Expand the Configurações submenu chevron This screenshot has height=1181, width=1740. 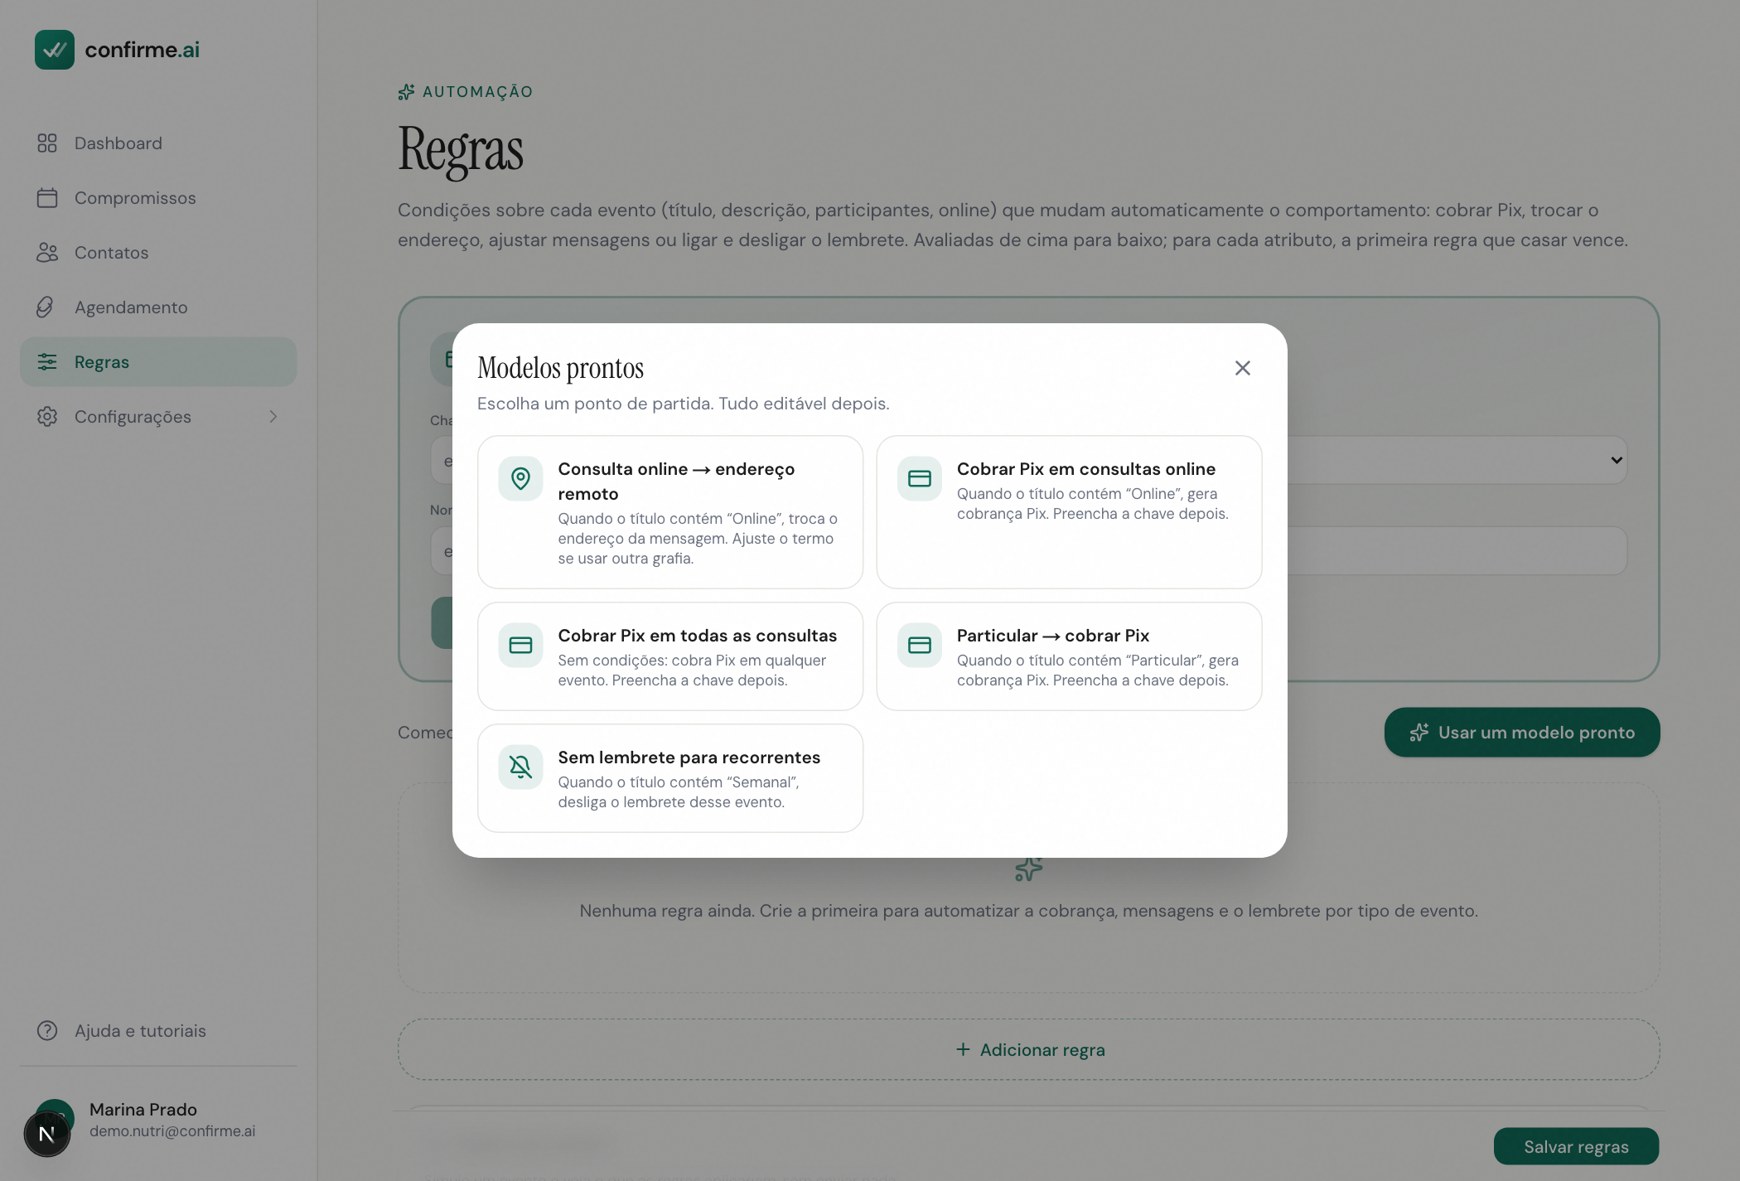click(x=273, y=417)
